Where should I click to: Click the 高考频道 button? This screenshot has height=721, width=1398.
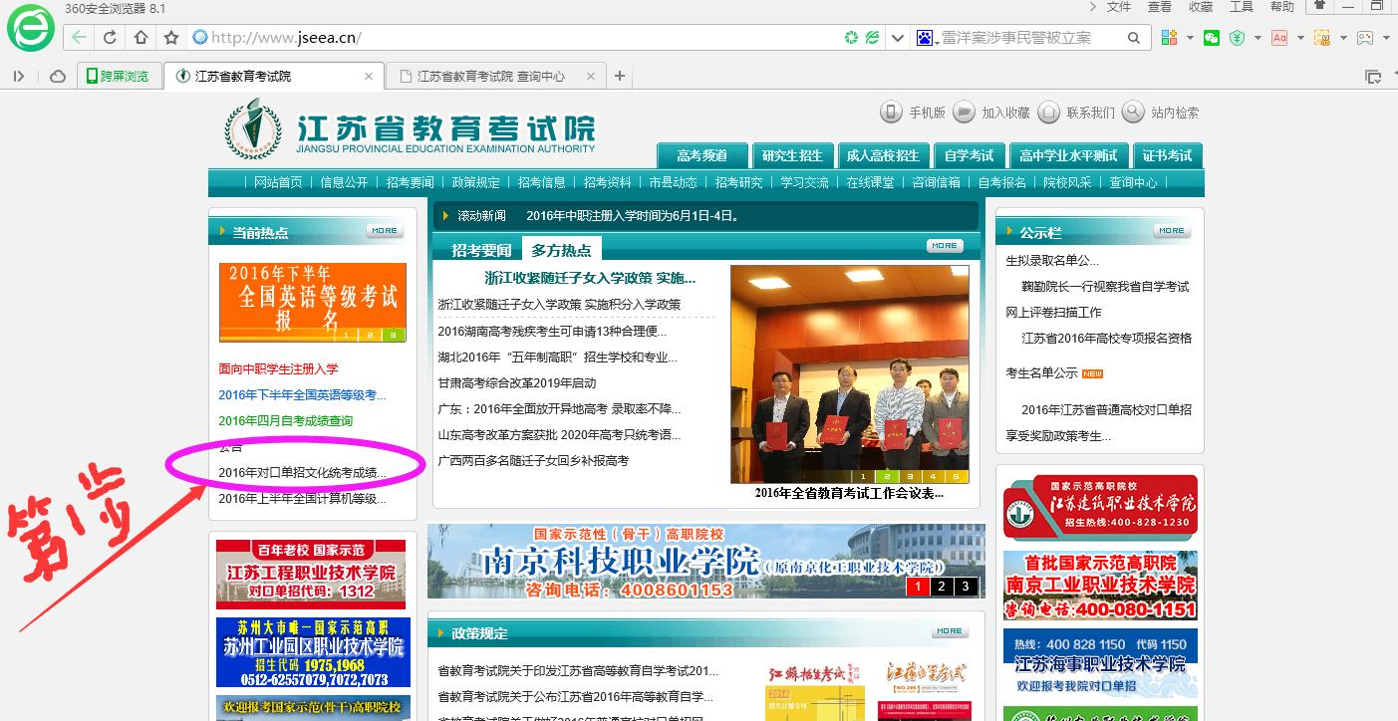tap(702, 155)
